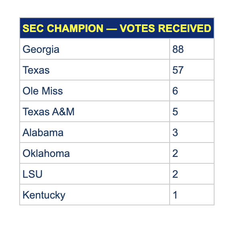Click the word SEC in the header

[33, 28]
